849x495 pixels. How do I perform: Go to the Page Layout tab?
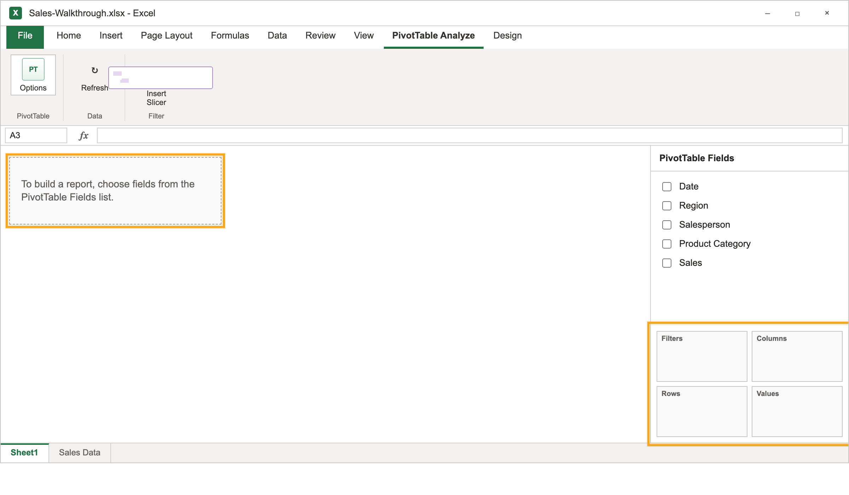tap(167, 36)
